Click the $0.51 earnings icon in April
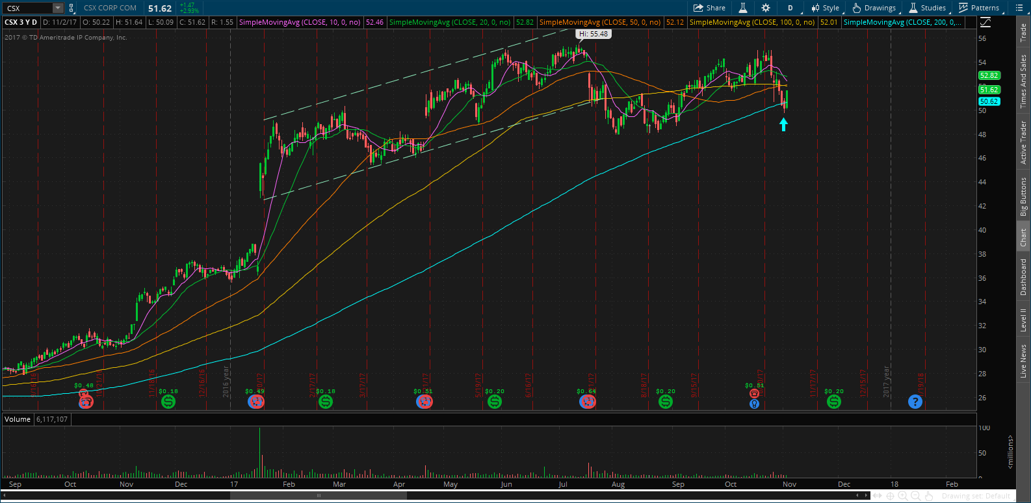Viewport: 1031px width, 503px height. pyautogui.click(x=424, y=402)
